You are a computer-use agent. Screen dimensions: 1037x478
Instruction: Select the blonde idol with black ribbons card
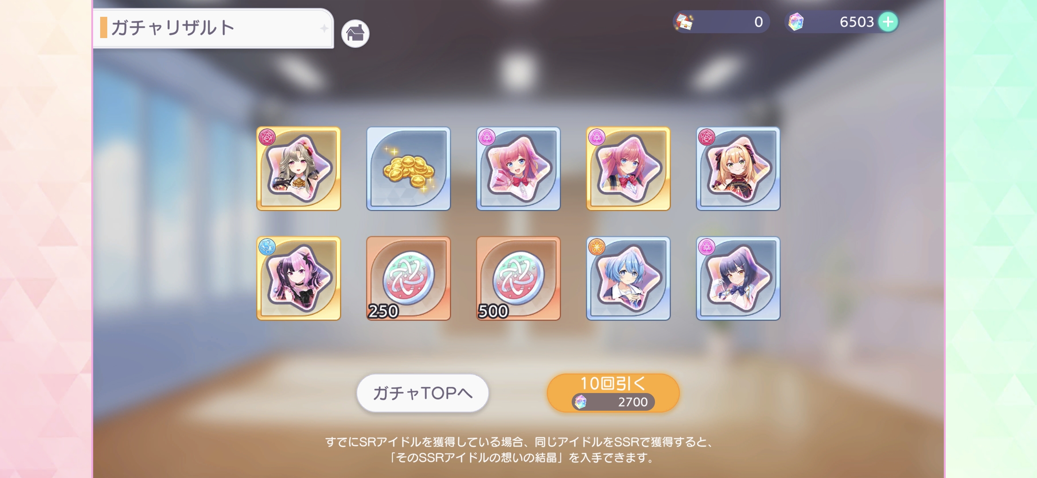(738, 169)
